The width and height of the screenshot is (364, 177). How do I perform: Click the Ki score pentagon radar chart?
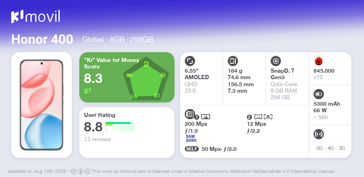[x=146, y=79]
